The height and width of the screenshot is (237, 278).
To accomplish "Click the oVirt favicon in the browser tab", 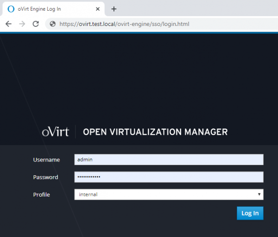I will [11, 9].
